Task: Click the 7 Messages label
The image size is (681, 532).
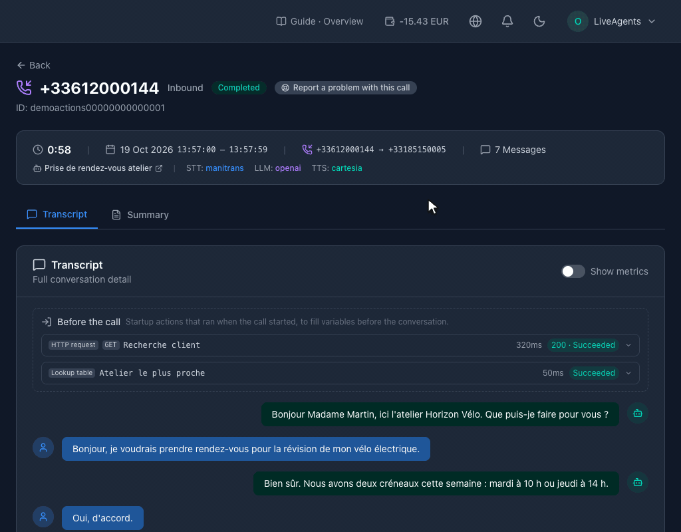Action: (x=520, y=150)
